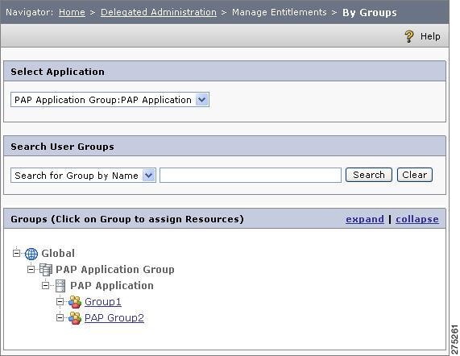460x356 pixels.
Task: Click the group search text field
Action: pos(251,176)
